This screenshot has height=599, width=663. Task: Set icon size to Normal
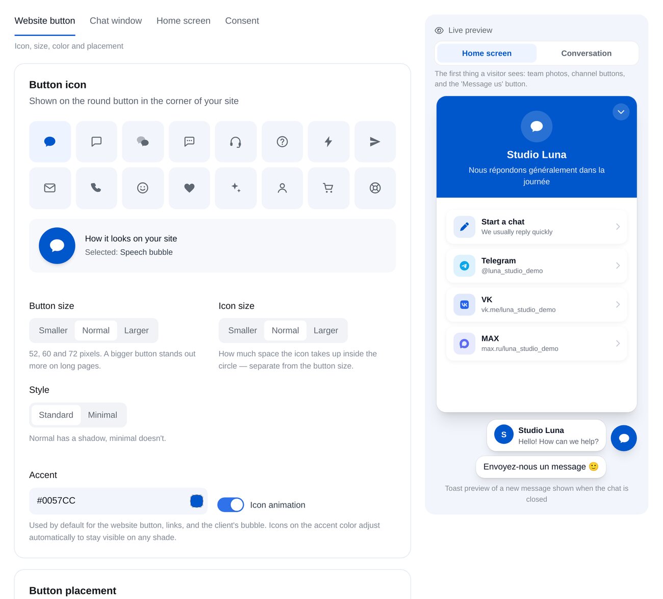pyautogui.click(x=285, y=330)
